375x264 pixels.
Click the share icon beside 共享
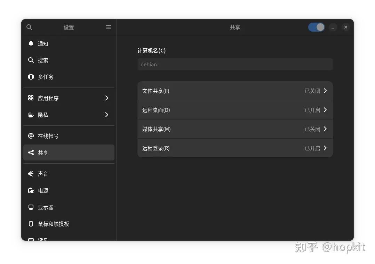[x=31, y=152]
